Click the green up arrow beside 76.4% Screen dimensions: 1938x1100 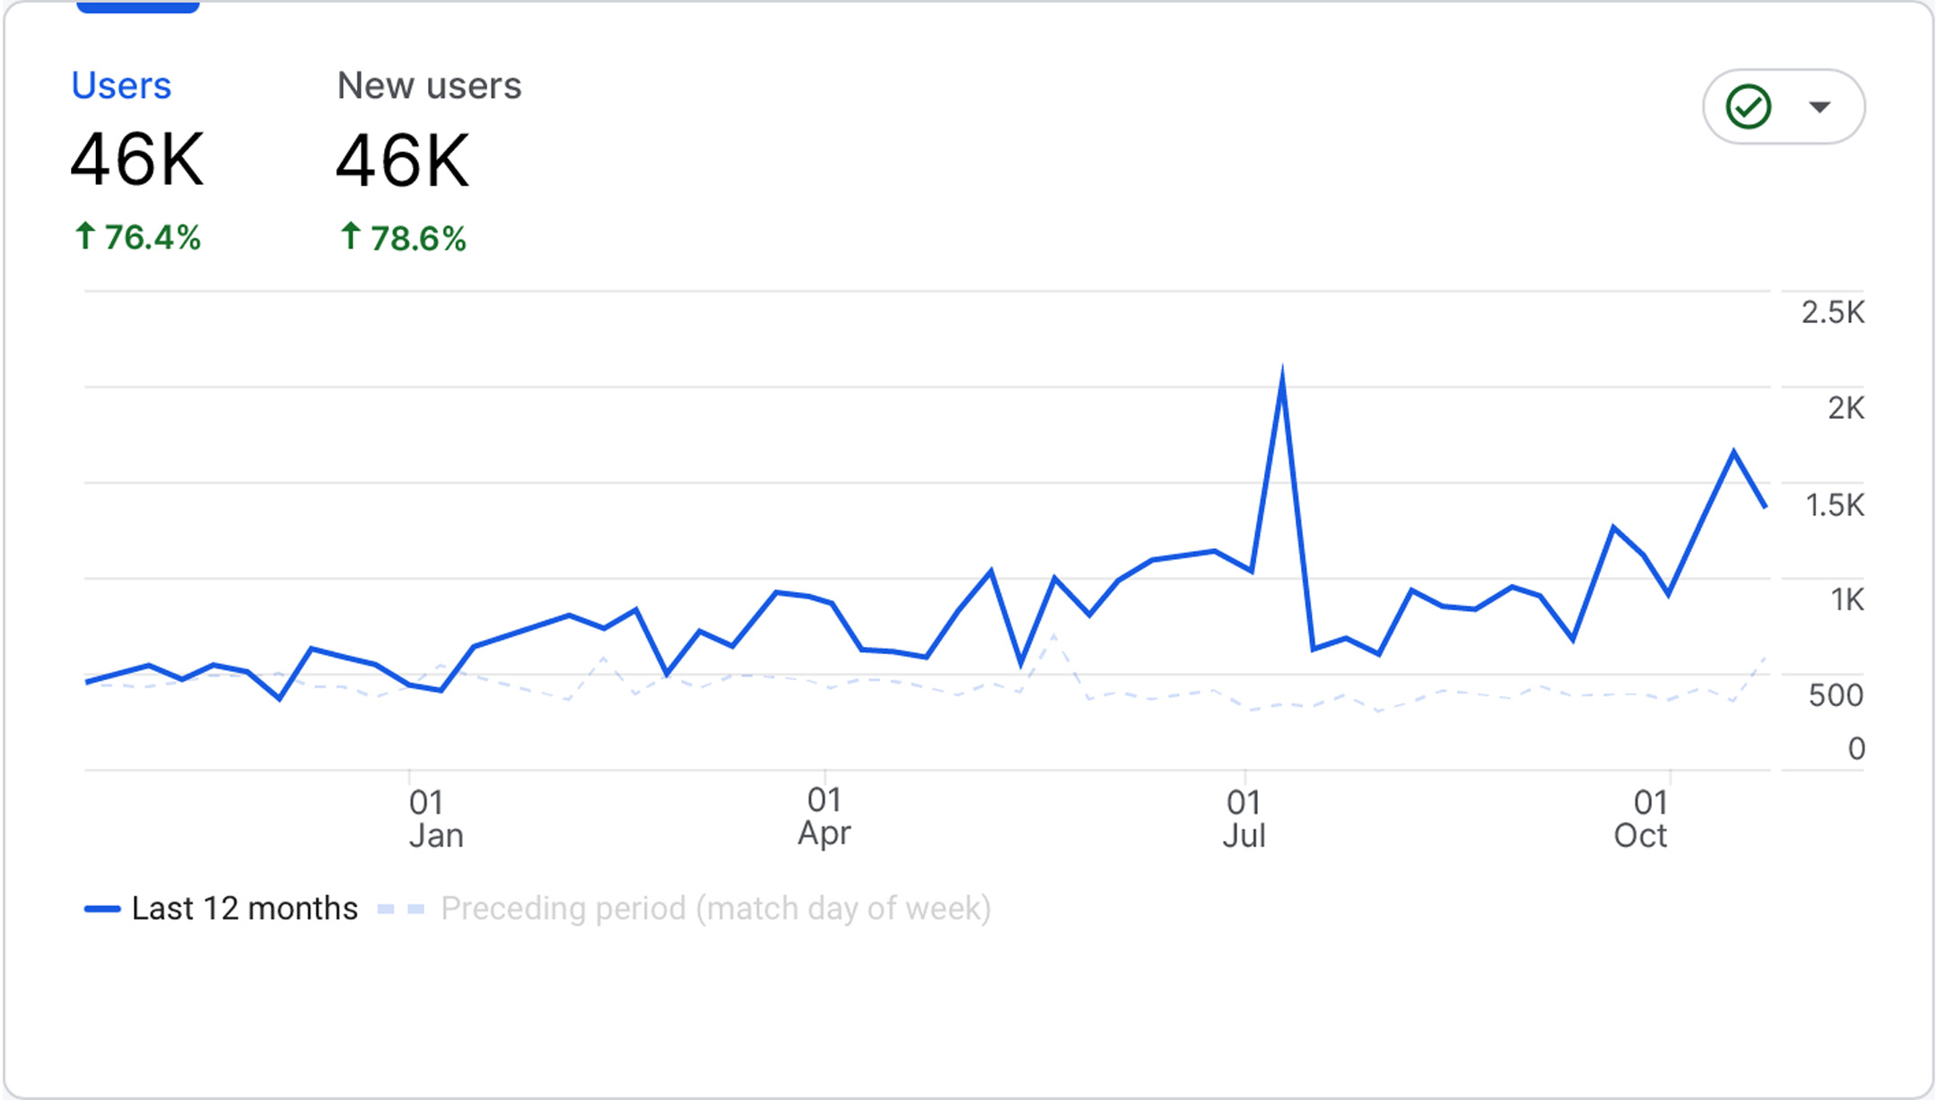pyautogui.click(x=85, y=236)
